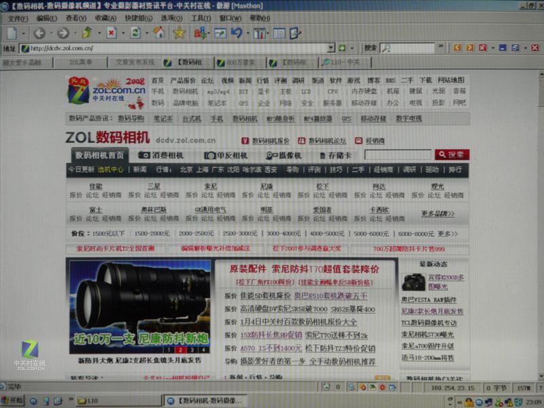Open the 更多品牌>> link
This screenshot has height=408, width=544.
[x=438, y=214]
